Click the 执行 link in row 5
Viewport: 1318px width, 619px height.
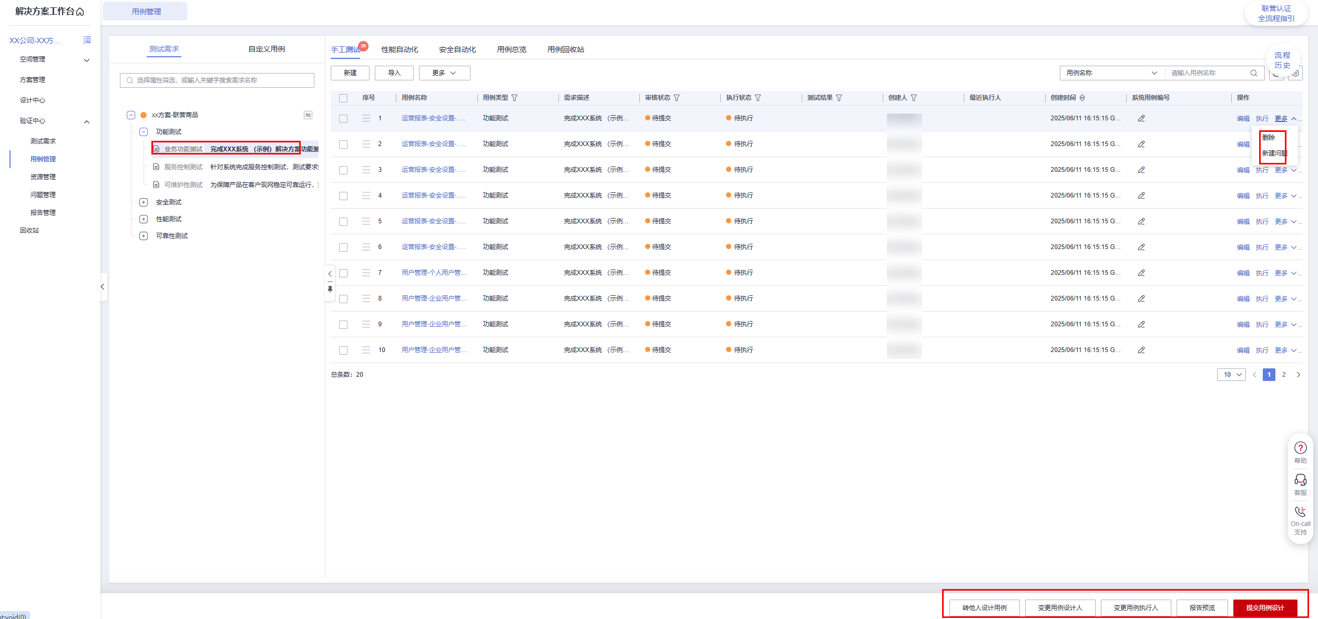pyautogui.click(x=1262, y=222)
